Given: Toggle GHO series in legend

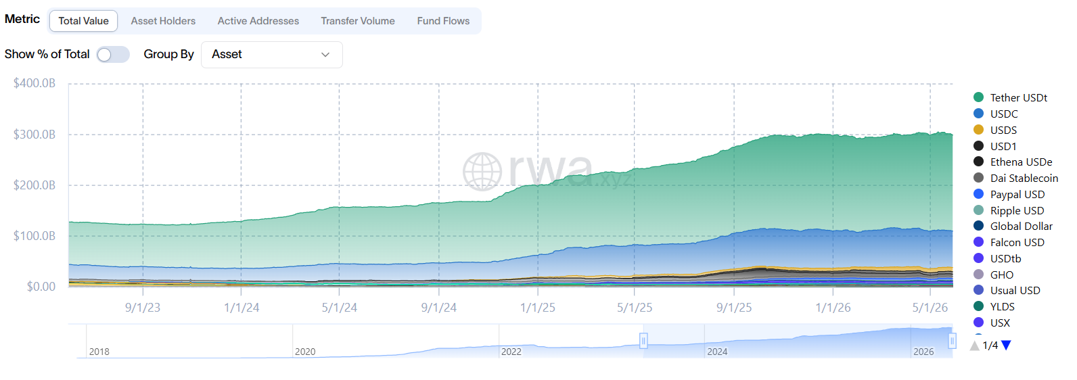Looking at the screenshot, I should (993, 275).
